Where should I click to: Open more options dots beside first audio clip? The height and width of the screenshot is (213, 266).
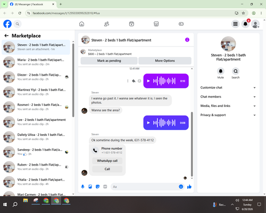128,81
